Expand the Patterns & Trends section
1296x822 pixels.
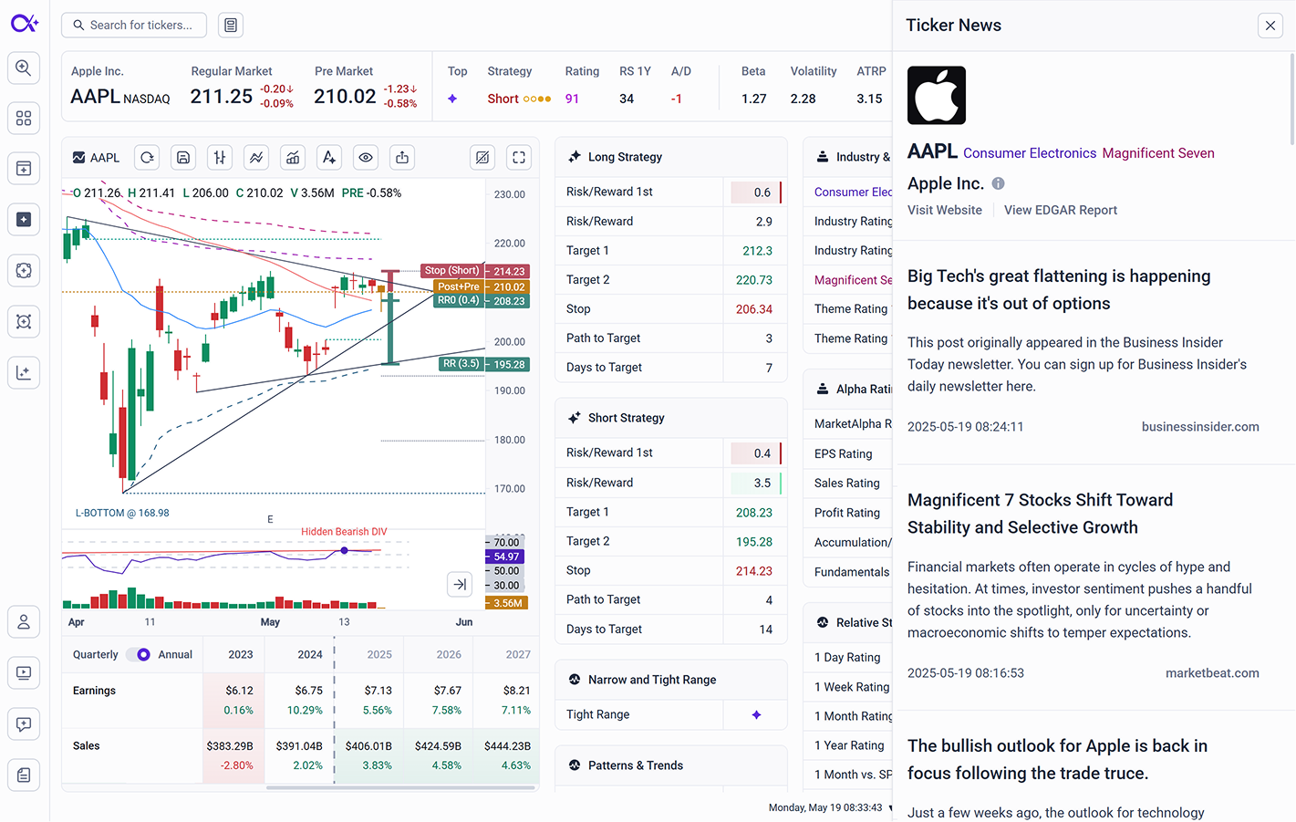coord(670,765)
